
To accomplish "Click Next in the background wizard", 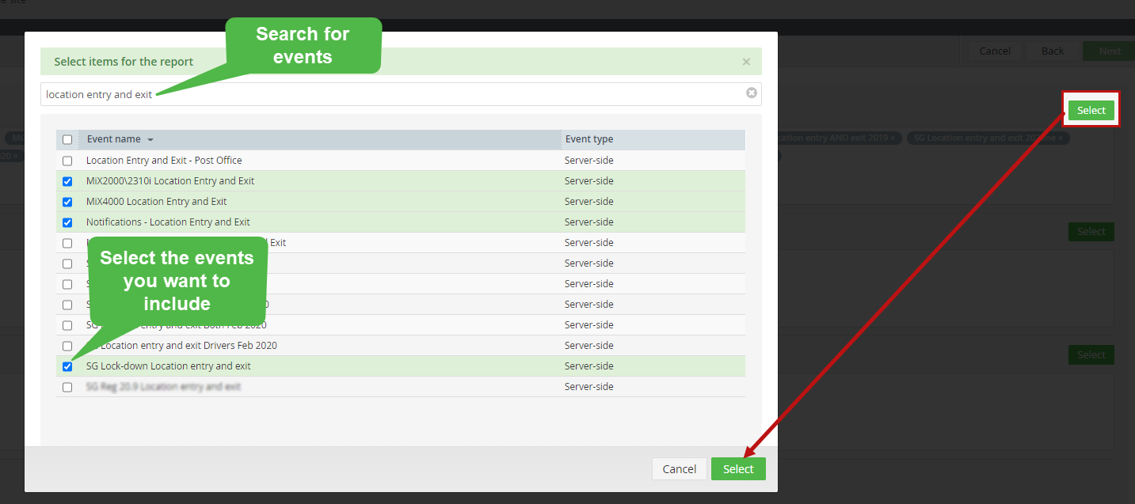I will (x=1110, y=51).
